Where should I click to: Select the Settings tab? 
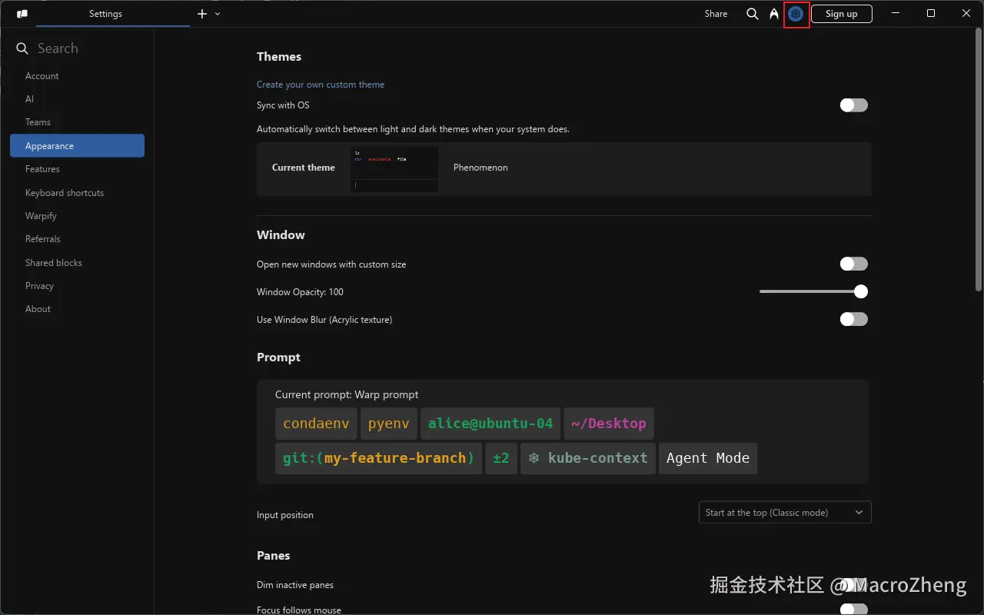(x=105, y=14)
